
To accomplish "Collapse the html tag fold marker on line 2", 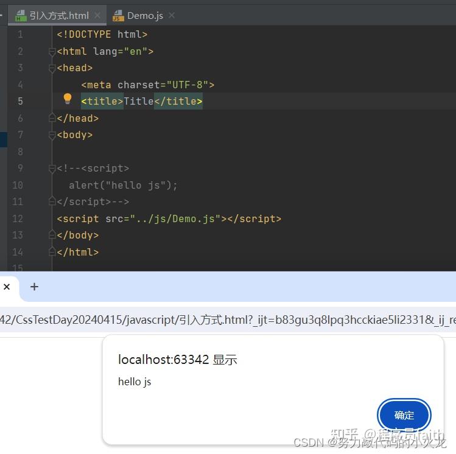I will point(52,52).
